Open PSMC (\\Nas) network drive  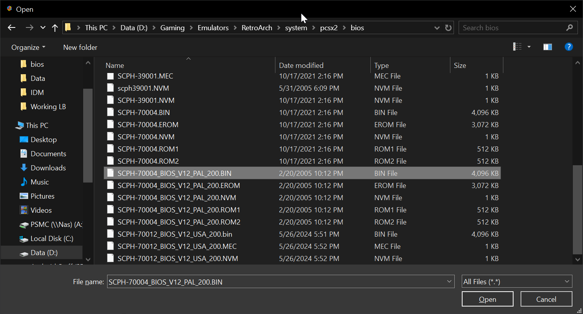pyautogui.click(x=56, y=224)
